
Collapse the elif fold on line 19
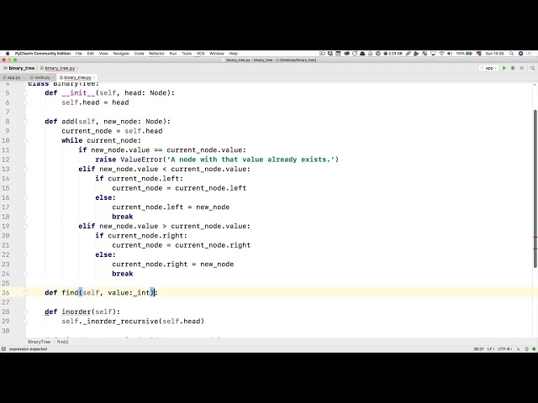pyautogui.click(x=25, y=226)
